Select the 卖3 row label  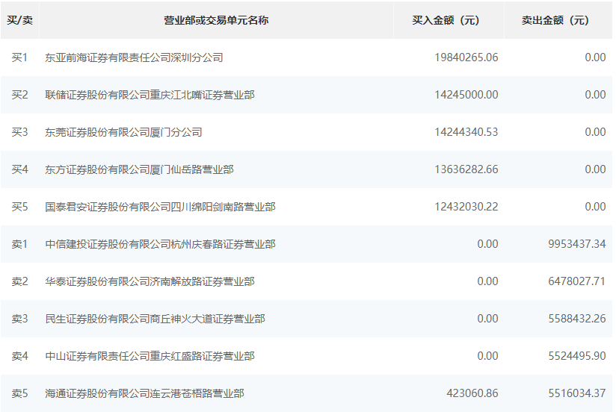[19, 319]
